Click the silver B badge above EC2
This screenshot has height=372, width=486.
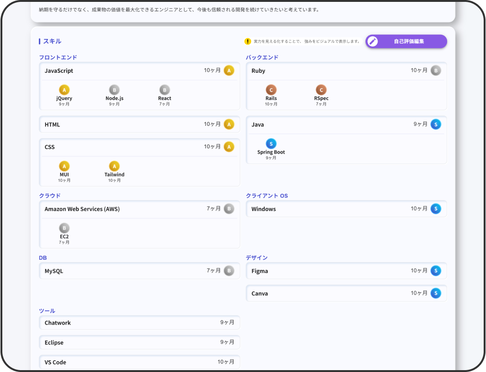[x=64, y=228]
